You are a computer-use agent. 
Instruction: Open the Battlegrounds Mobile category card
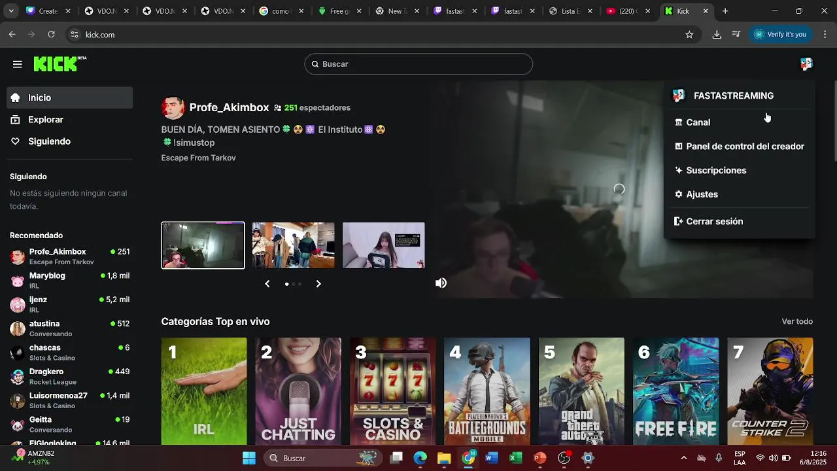point(487,391)
